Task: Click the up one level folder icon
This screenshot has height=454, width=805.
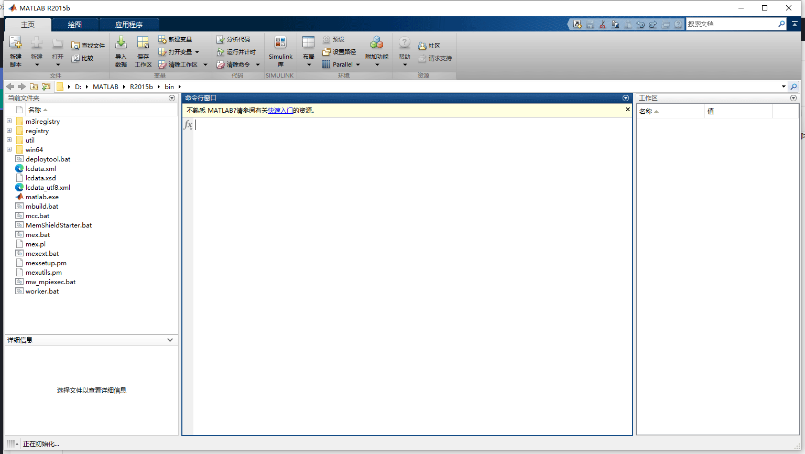Action: coord(34,87)
